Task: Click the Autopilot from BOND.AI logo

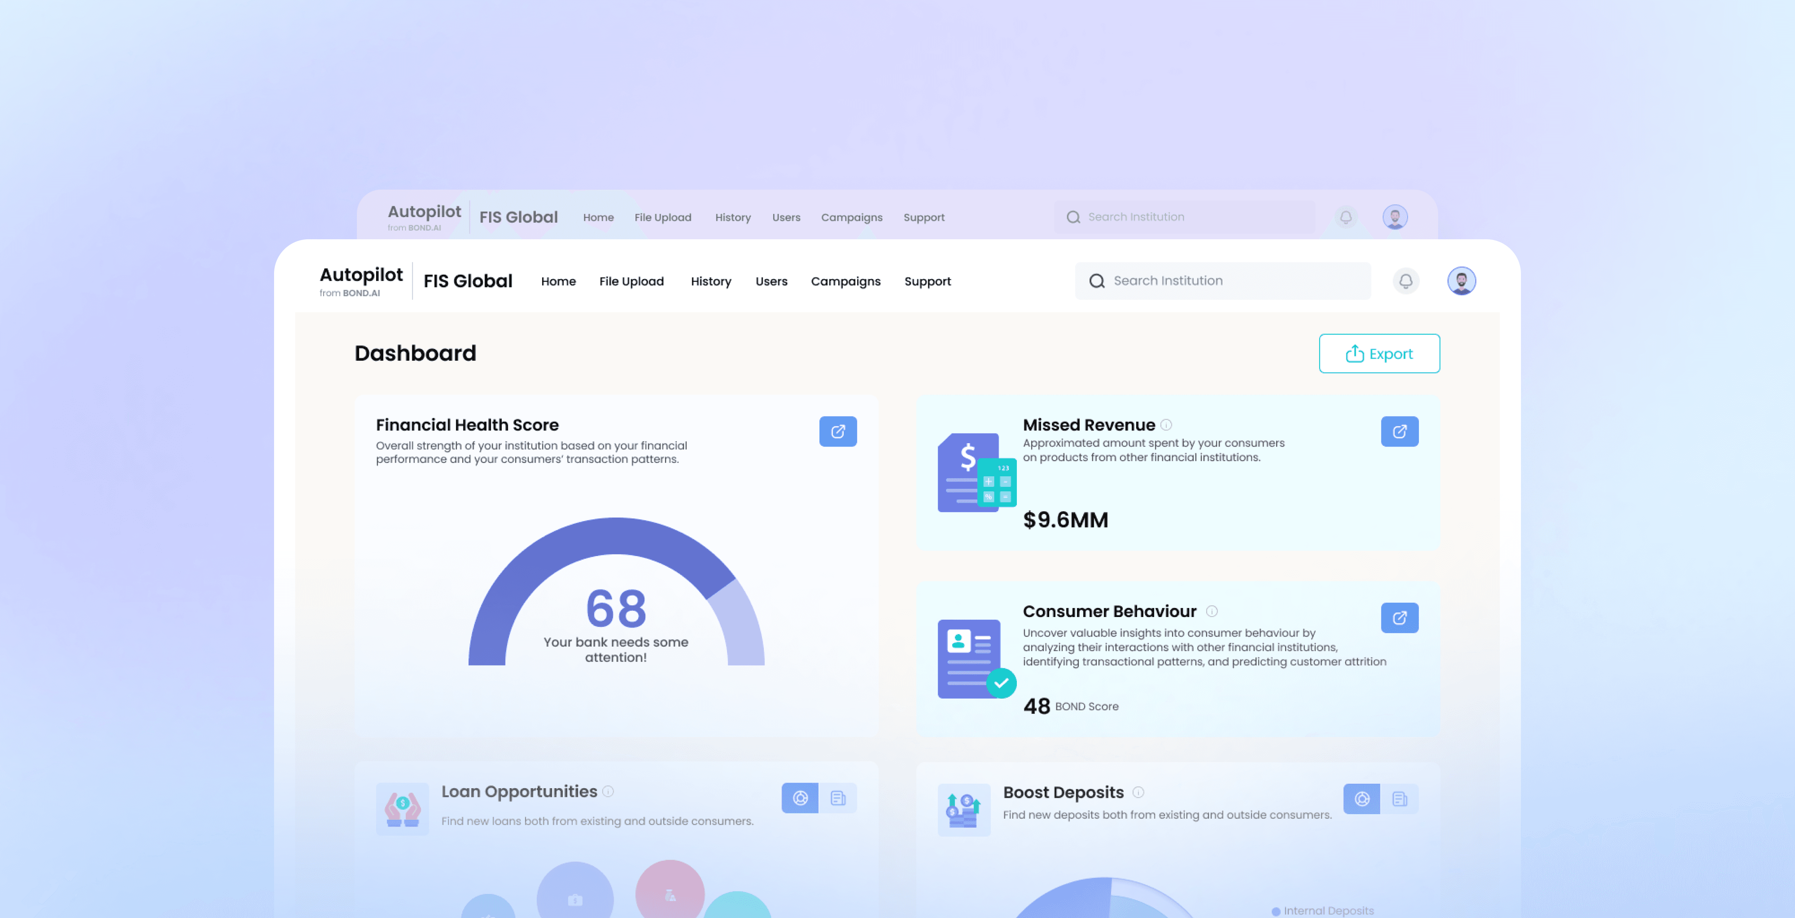Action: pos(361,281)
